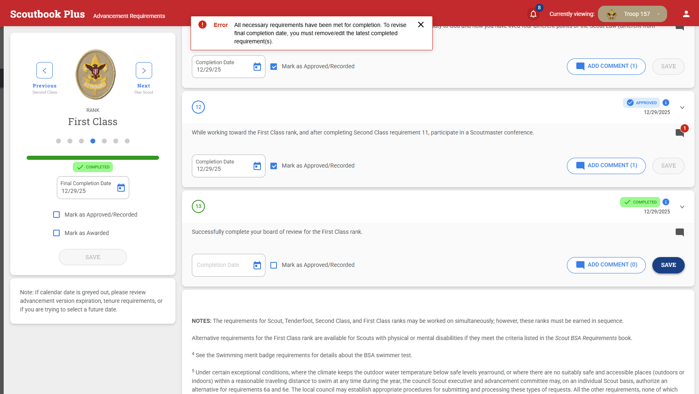The image size is (699, 394).
Task: Go to previous rank Second Class
Action: coord(45,70)
